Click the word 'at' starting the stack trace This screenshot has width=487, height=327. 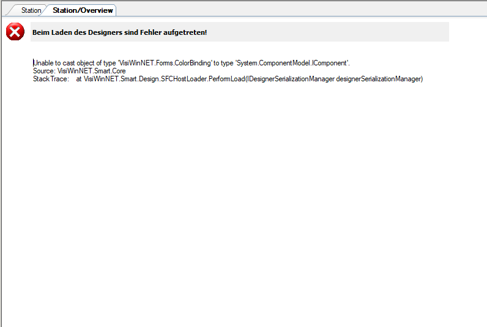79,79
